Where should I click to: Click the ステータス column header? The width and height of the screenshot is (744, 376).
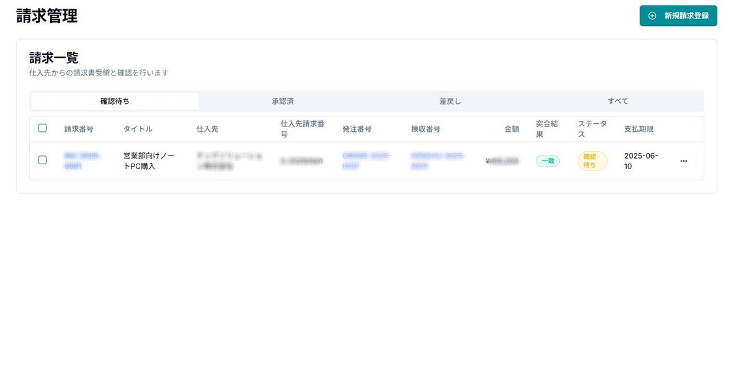[592, 129]
